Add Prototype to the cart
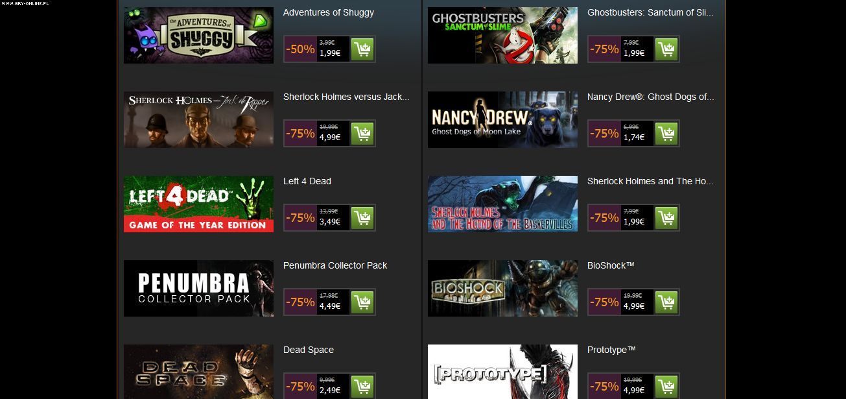Image resolution: width=846 pixels, height=399 pixels. pyautogui.click(x=666, y=387)
